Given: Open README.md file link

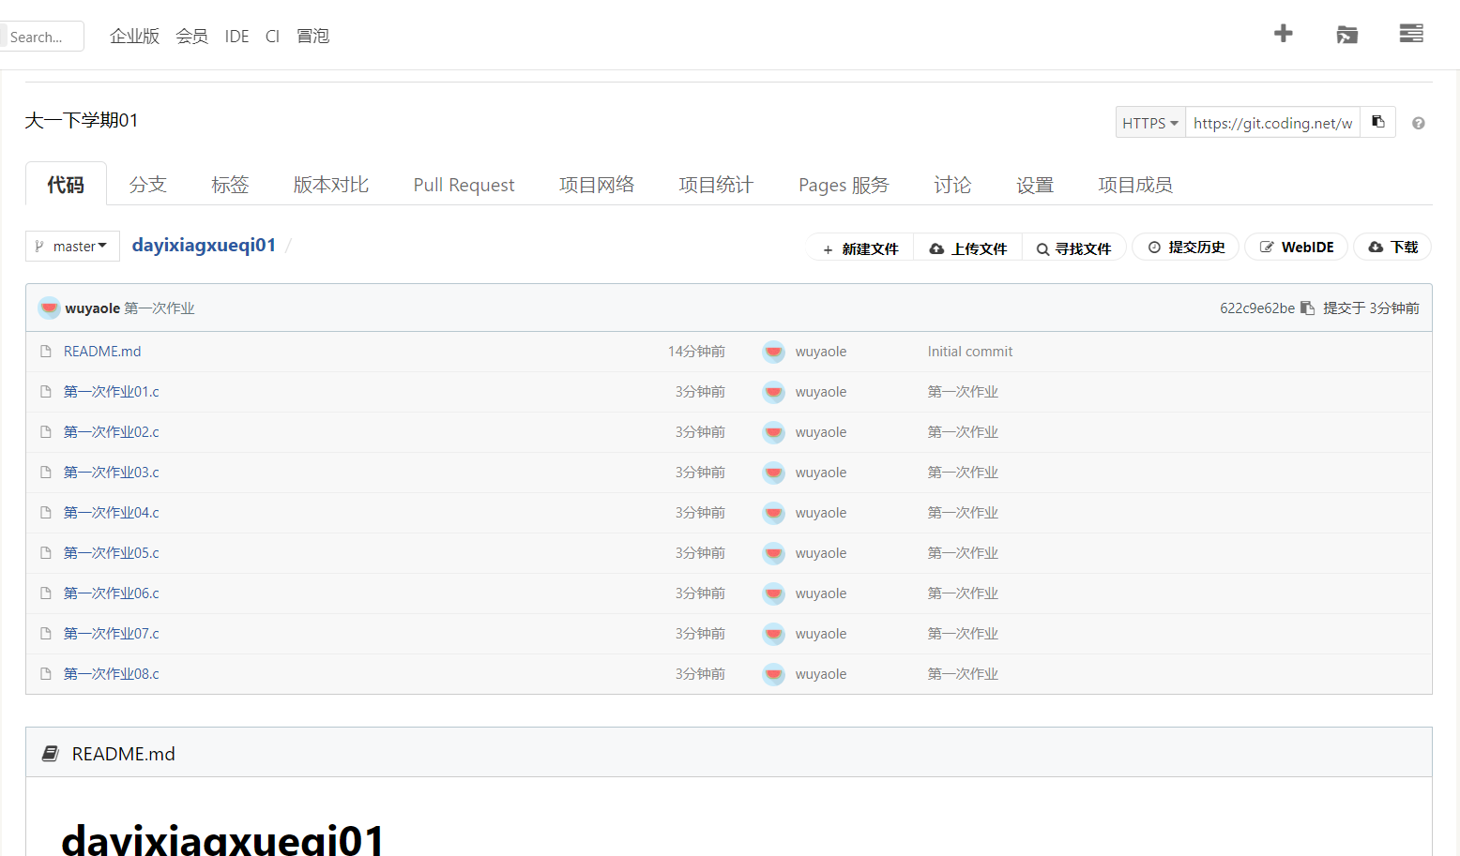Looking at the screenshot, I should (x=102, y=352).
